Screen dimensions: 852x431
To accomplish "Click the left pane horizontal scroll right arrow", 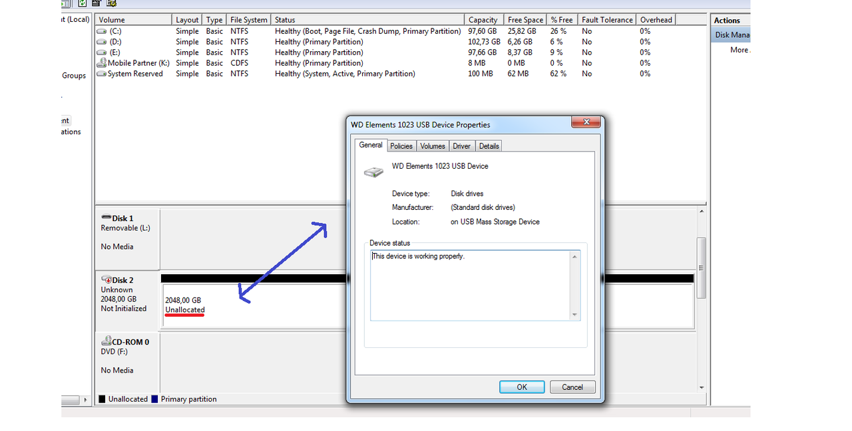I will click(85, 400).
